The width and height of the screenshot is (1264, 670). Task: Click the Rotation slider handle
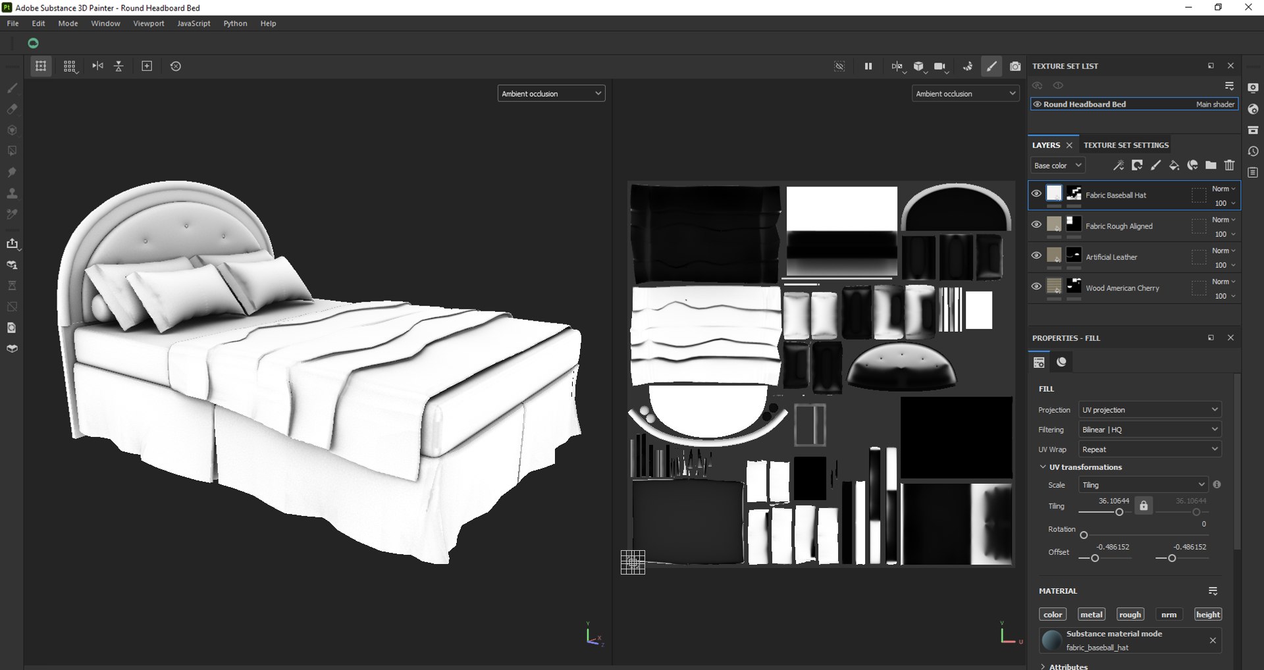click(1084, 535)
